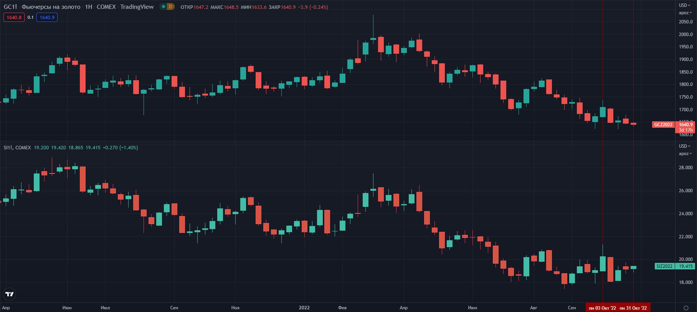
Task: Click the МАКС 1648.5 high value
Action: click(x=224, y=7)
